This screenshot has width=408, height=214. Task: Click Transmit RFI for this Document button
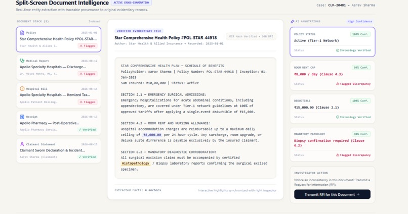tap(332, 194)
